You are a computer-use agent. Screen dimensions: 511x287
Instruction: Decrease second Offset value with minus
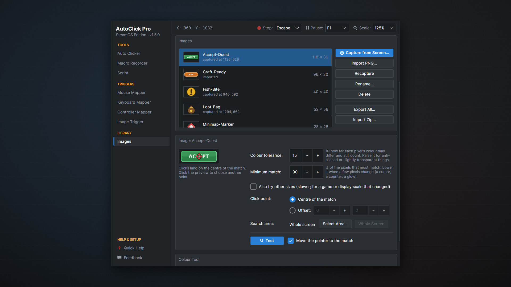pyautogui.click(x=373, y=210)
